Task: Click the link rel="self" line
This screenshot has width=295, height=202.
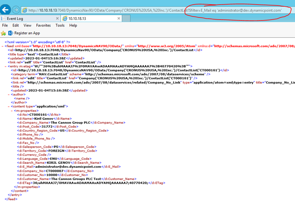Action: pyautogui.click(x=54, y=62)
